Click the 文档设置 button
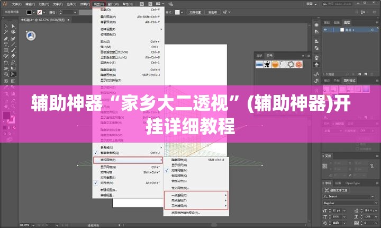381x228 pixels. coord(195,12)
